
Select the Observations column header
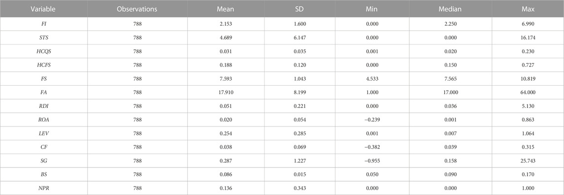(137, 9)
